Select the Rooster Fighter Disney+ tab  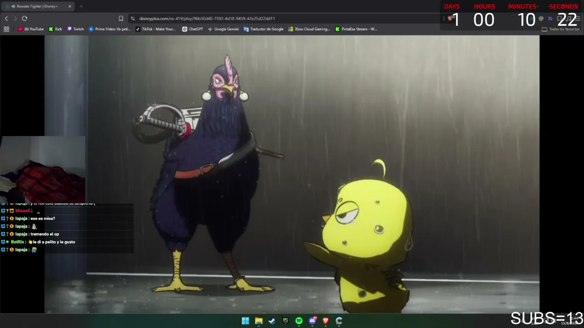(38, 6)
